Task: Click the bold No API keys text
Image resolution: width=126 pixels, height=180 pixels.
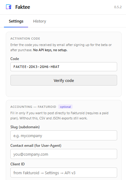Action: coord(50,50)
